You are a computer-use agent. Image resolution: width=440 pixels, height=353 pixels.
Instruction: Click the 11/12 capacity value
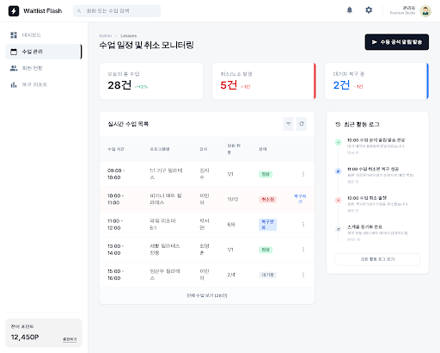coord(233,199)
